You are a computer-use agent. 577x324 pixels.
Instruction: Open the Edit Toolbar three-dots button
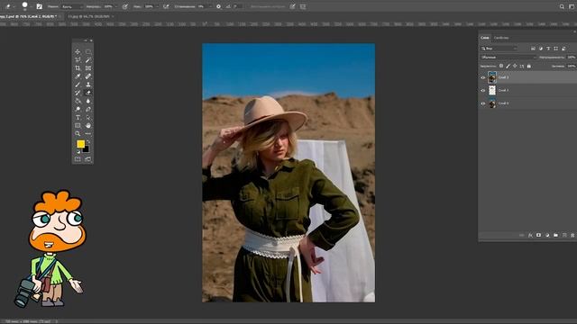(88, 134)
